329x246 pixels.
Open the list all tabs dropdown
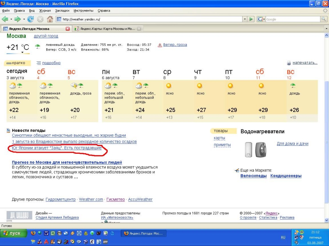click(x=326, y=29)
